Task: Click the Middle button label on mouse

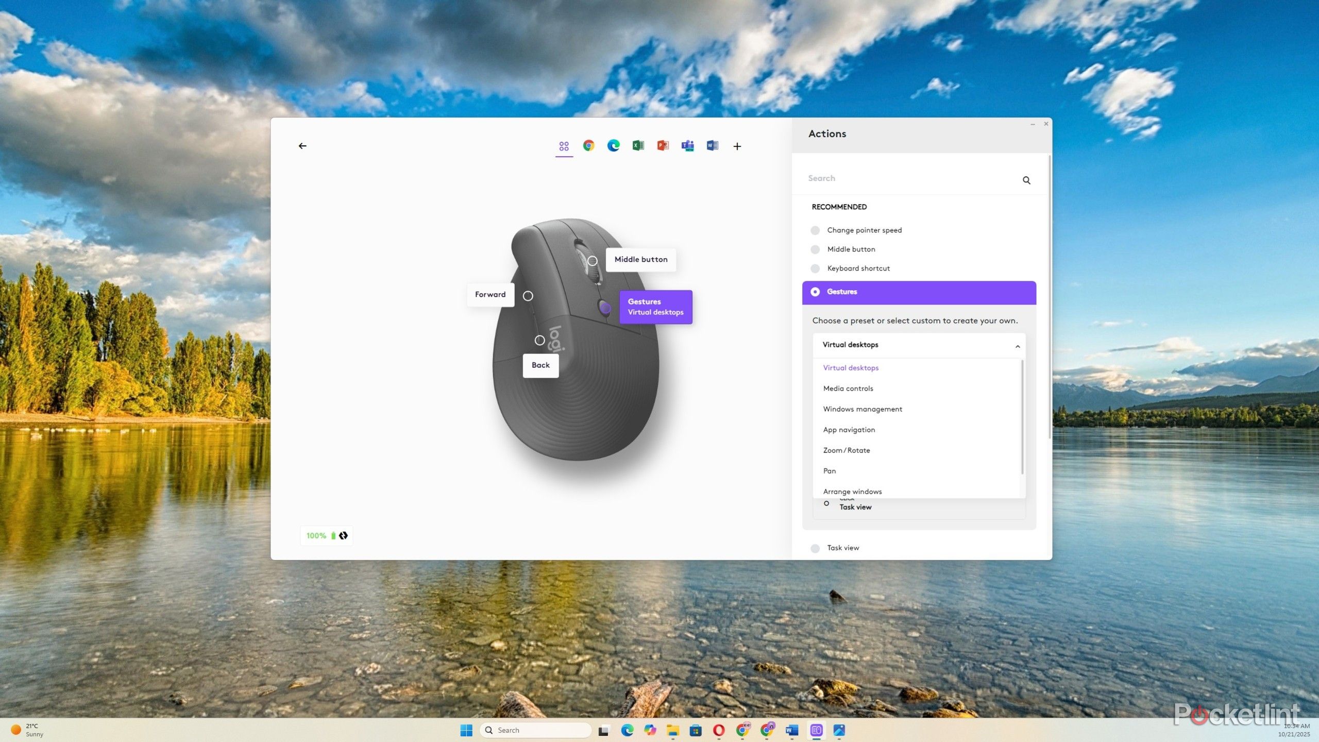Action: click(x=641, y=259)
